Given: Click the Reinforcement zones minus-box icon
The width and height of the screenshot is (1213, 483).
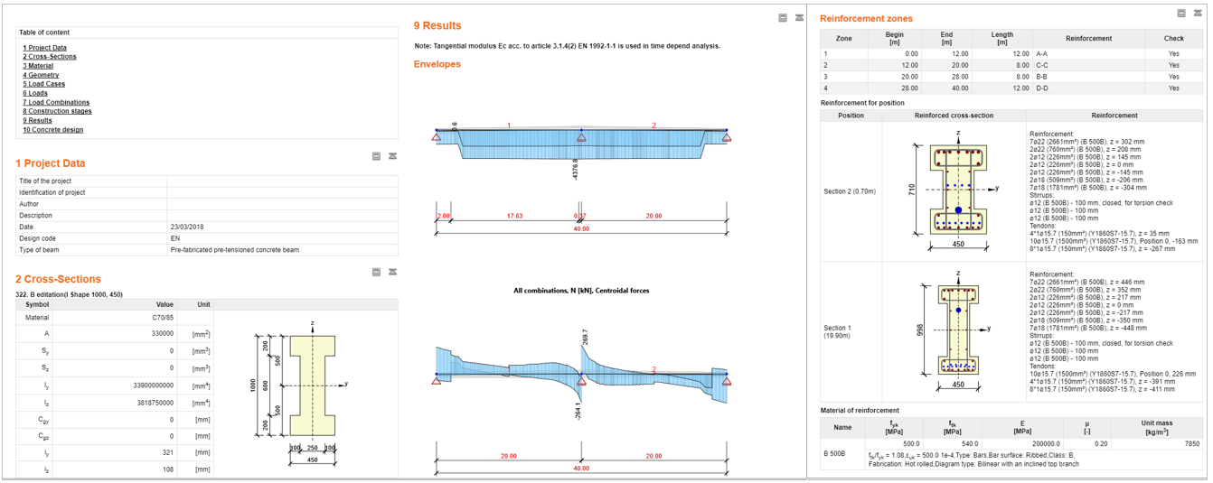Looking at the screenshot, I should click(x=1181, y=14).
